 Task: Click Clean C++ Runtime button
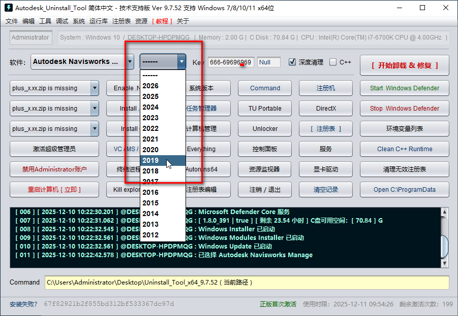[x=405, y=149]
